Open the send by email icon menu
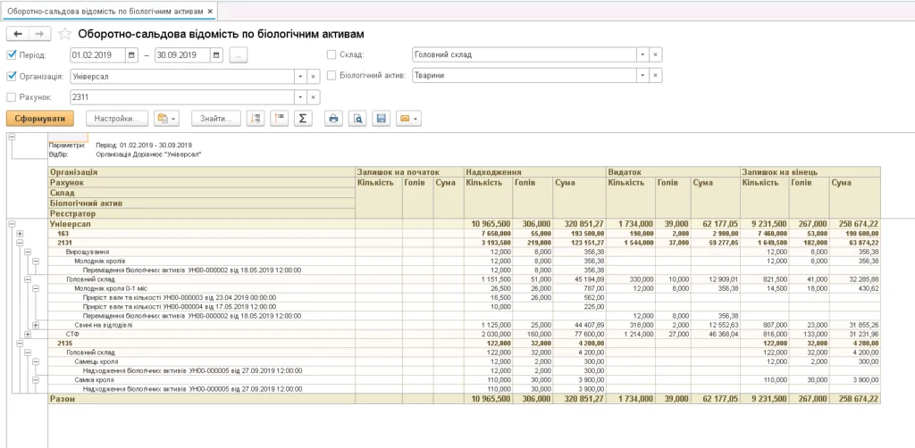 tap(408, 119)
